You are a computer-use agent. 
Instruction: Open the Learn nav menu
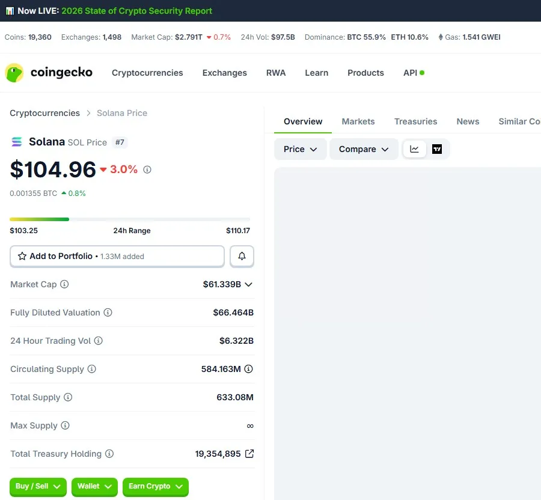pyautogui.click(x=317, y=73)
